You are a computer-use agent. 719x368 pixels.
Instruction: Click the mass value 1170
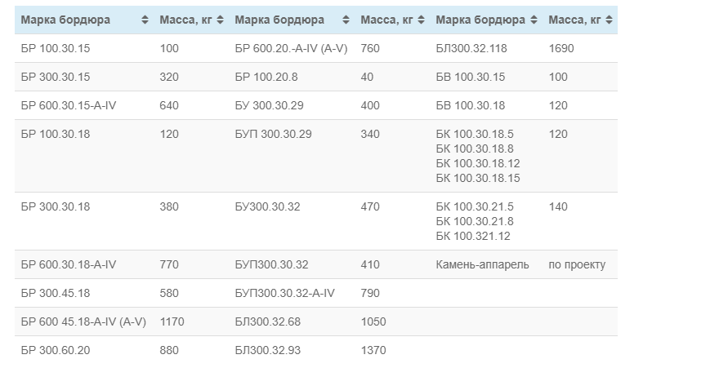(172, 321)
